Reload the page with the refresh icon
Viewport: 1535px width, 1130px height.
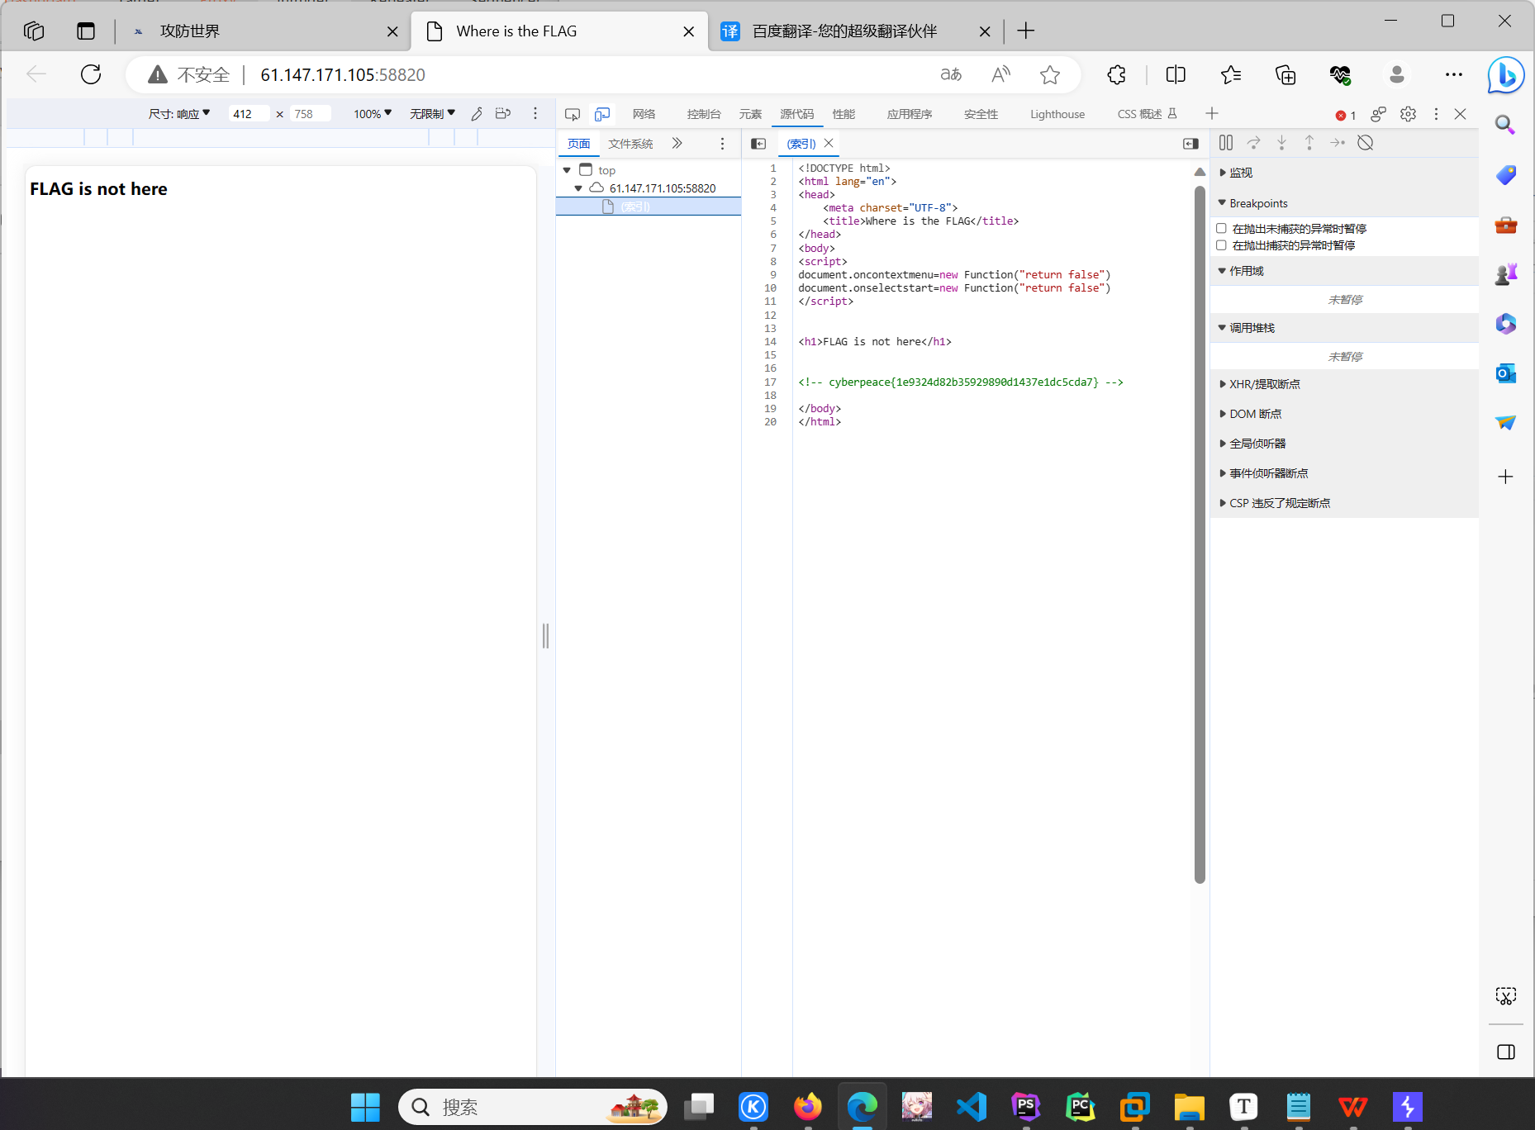(x=91, y=74)
